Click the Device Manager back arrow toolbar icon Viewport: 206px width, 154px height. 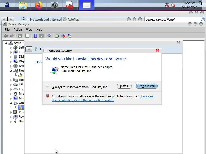[6, 36]
